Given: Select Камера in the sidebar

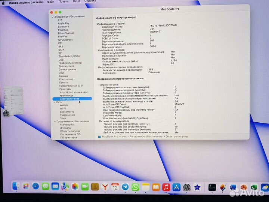Looking at the screenshot, I should (x=64, y=76).
